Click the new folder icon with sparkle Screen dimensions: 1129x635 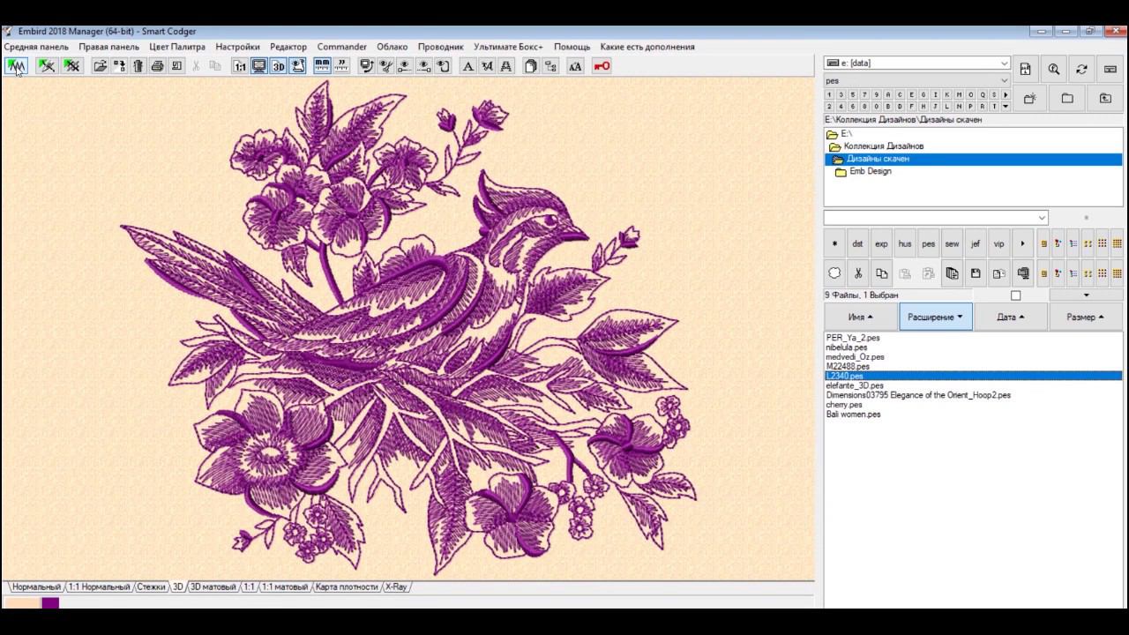point(1029,98)
